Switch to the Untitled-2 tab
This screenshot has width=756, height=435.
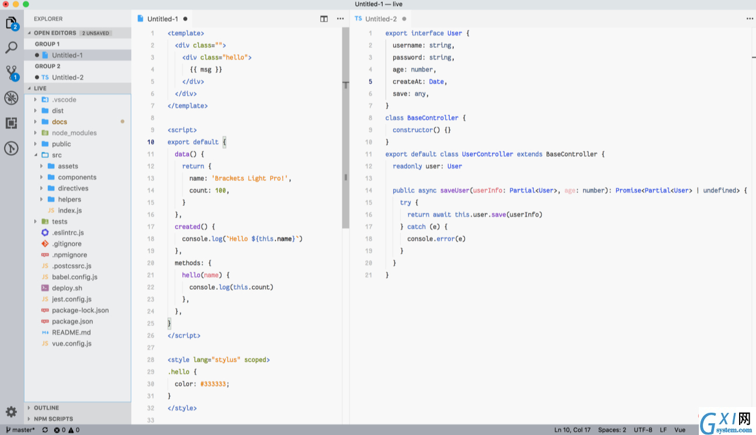pyautogui.click(x=381, y=19)
